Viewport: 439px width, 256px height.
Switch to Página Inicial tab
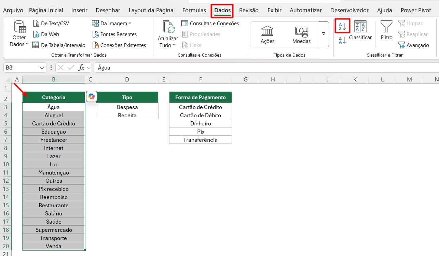pos(46,10)
